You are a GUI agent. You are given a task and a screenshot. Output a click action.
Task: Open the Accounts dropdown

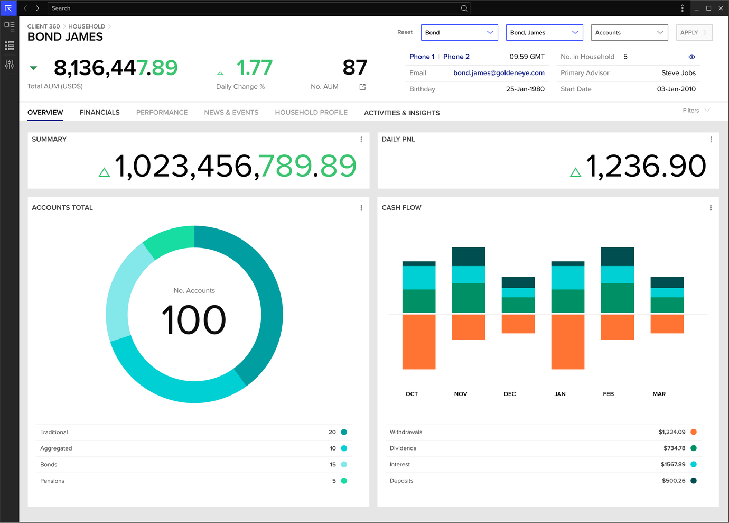pyautogui.click(x=630, y=32)
